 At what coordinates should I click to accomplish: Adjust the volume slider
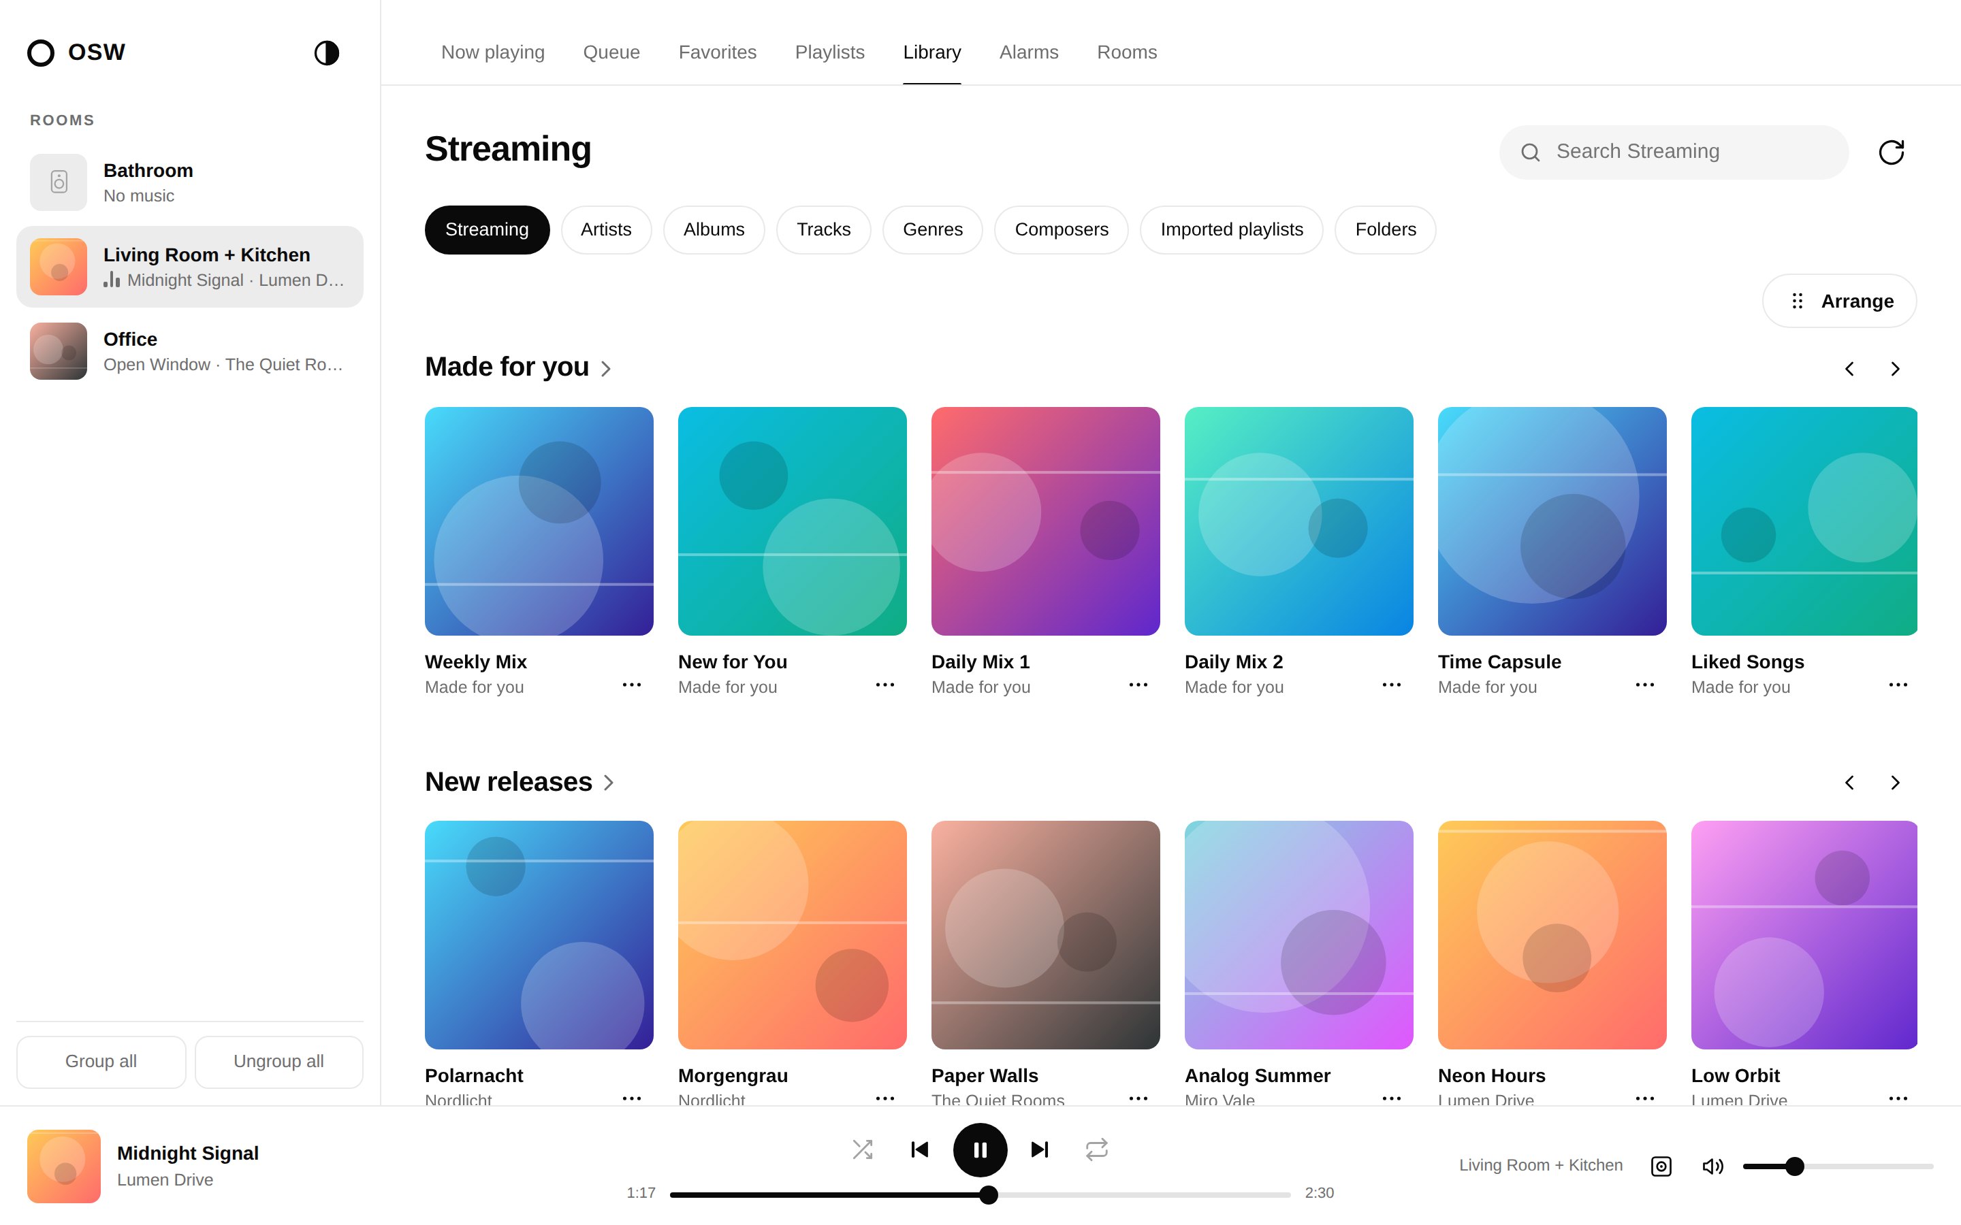click(x=1837, y=1166)
